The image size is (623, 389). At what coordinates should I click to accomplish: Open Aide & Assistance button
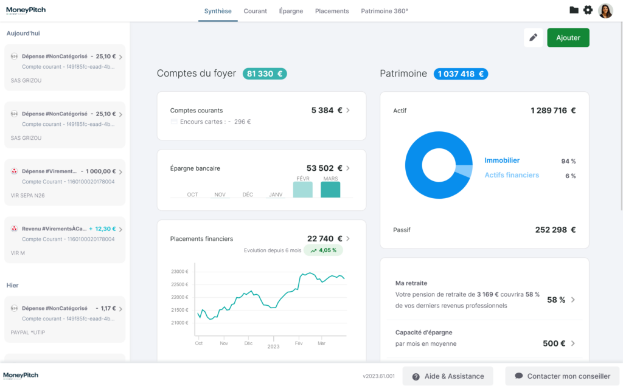pos(448,376)
